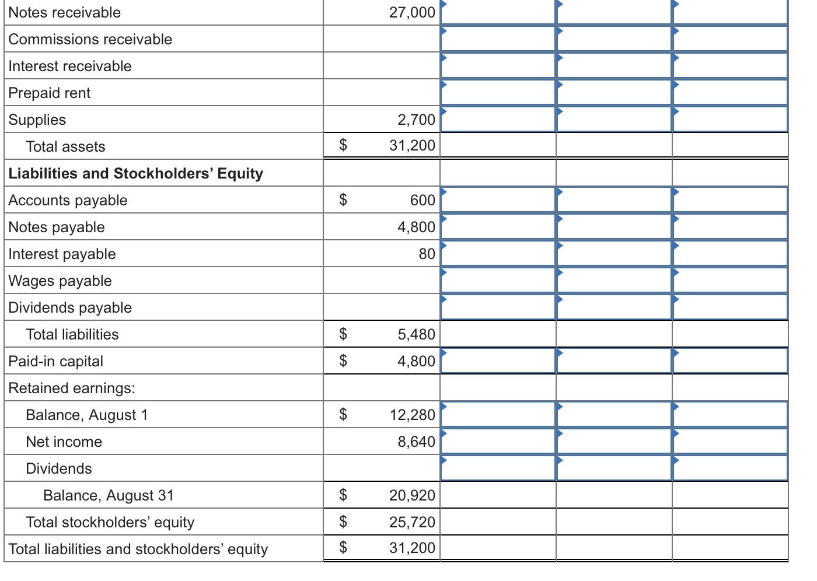Click second input cell in Net income row

[614, 441]
